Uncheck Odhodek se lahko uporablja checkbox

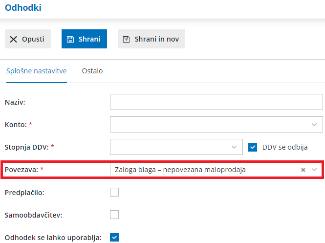pos(114,237)
